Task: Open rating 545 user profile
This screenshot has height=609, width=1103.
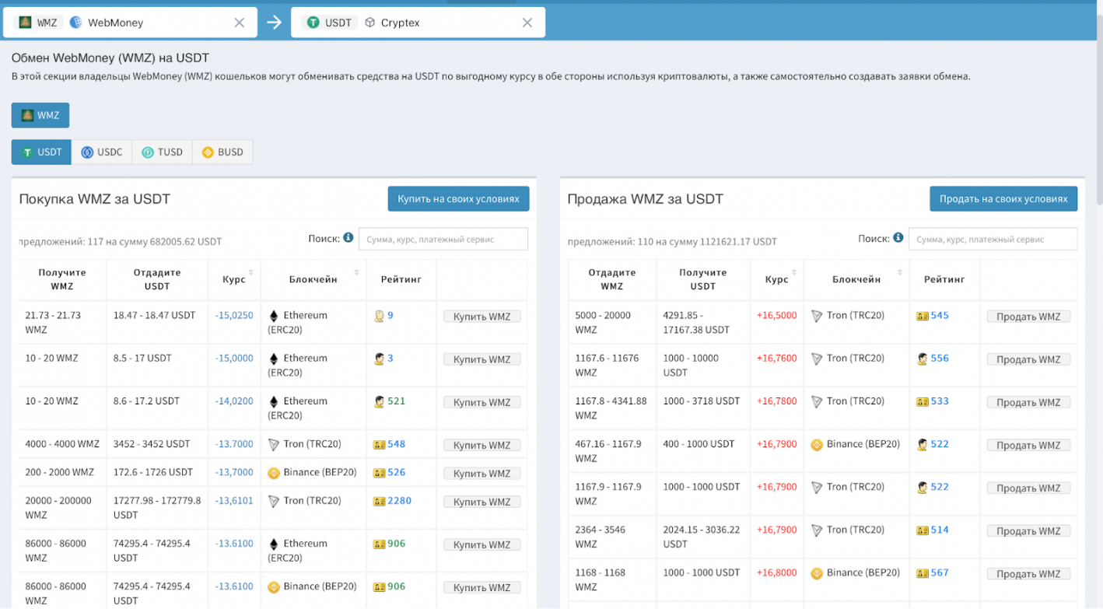Action: point(940,316)
